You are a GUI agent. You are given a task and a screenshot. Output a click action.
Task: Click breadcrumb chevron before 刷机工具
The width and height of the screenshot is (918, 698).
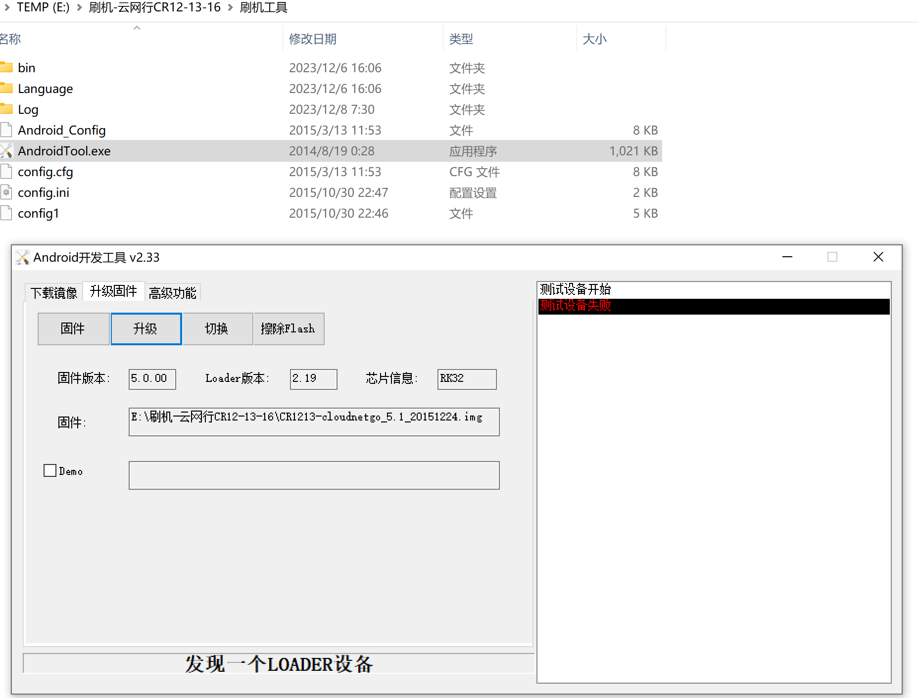click(230, 7)
